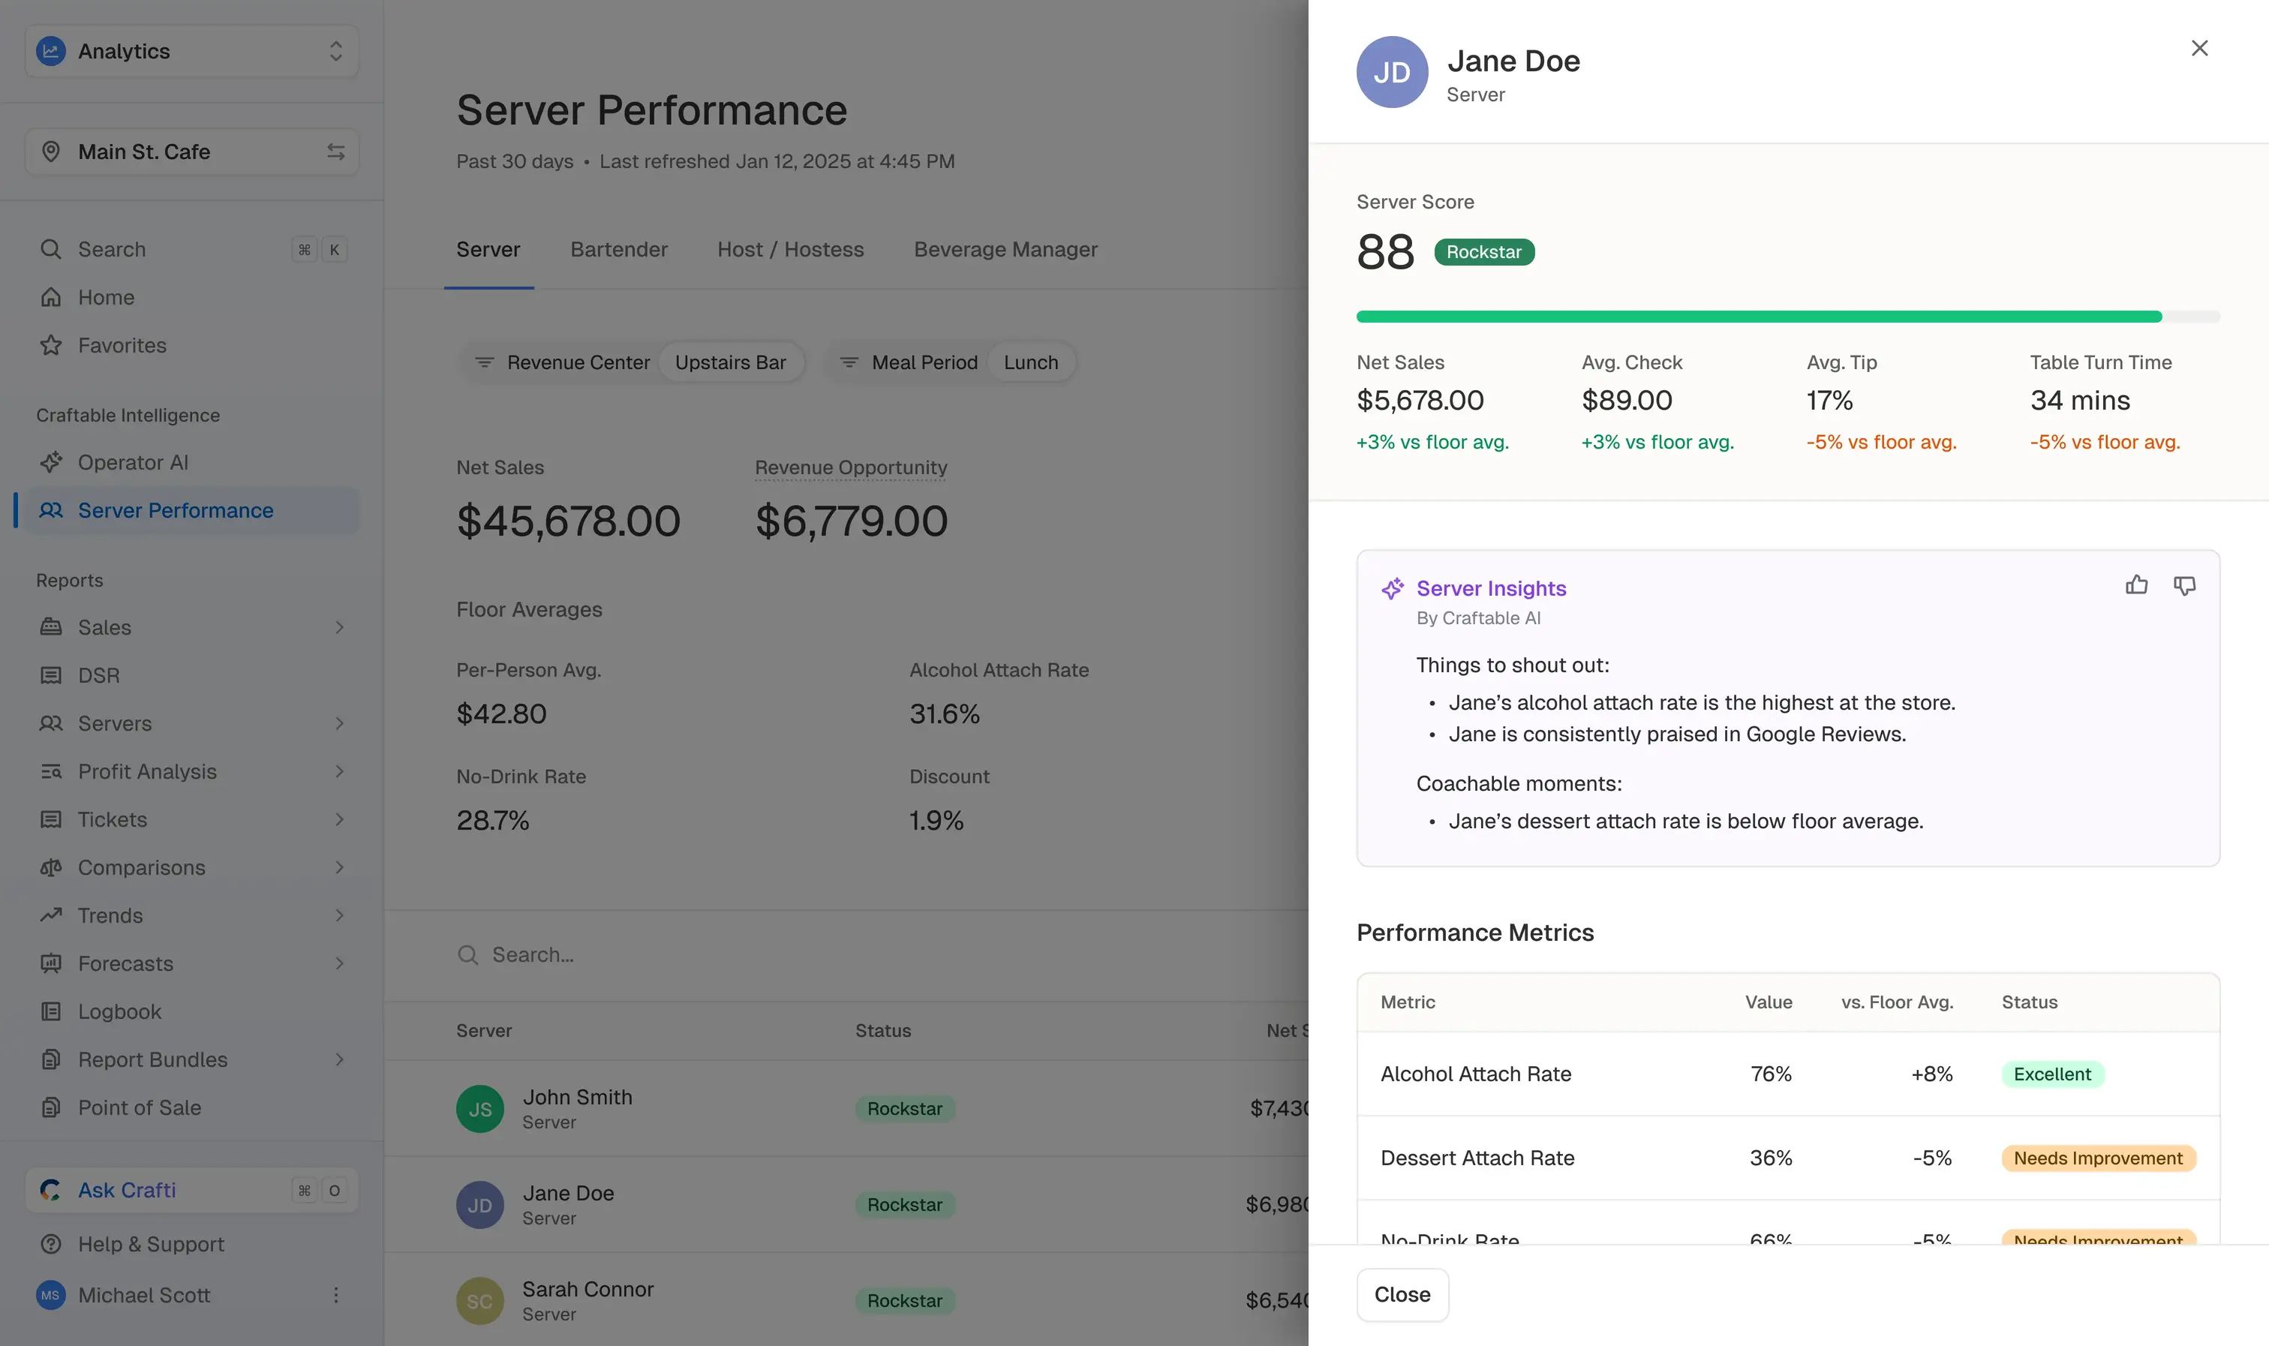Viewport: 2269px width, 1346px height.
Task: Select the John Smith server row
Action: click(x=846, y=1108)
